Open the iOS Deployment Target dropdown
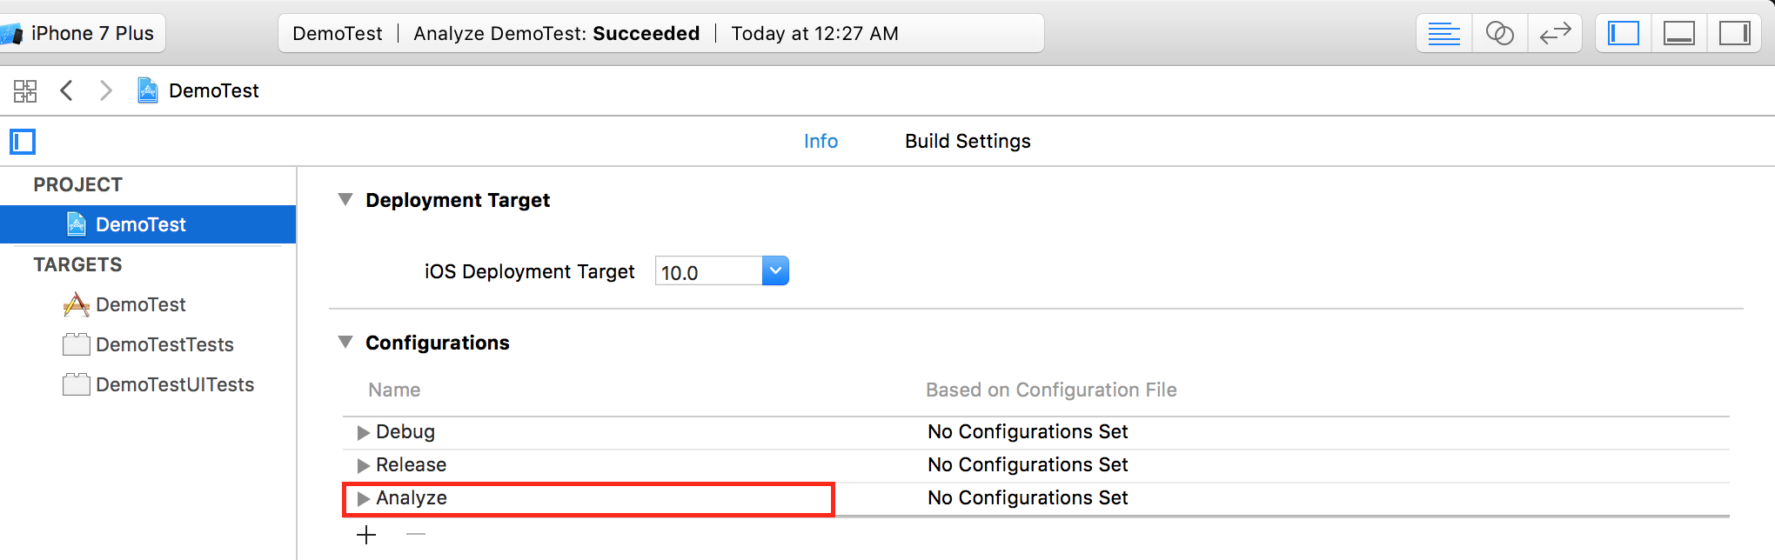Screen dimensions: 1775x560 (774, 271)
